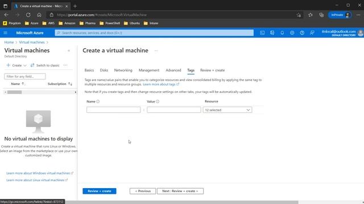Open the Pharma bookmarks folder
The image size is (364, 204).
pyautogui.click(x=88, y=23)
